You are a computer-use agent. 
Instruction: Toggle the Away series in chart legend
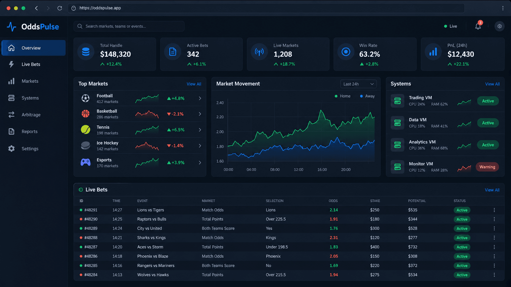point(367,96)
